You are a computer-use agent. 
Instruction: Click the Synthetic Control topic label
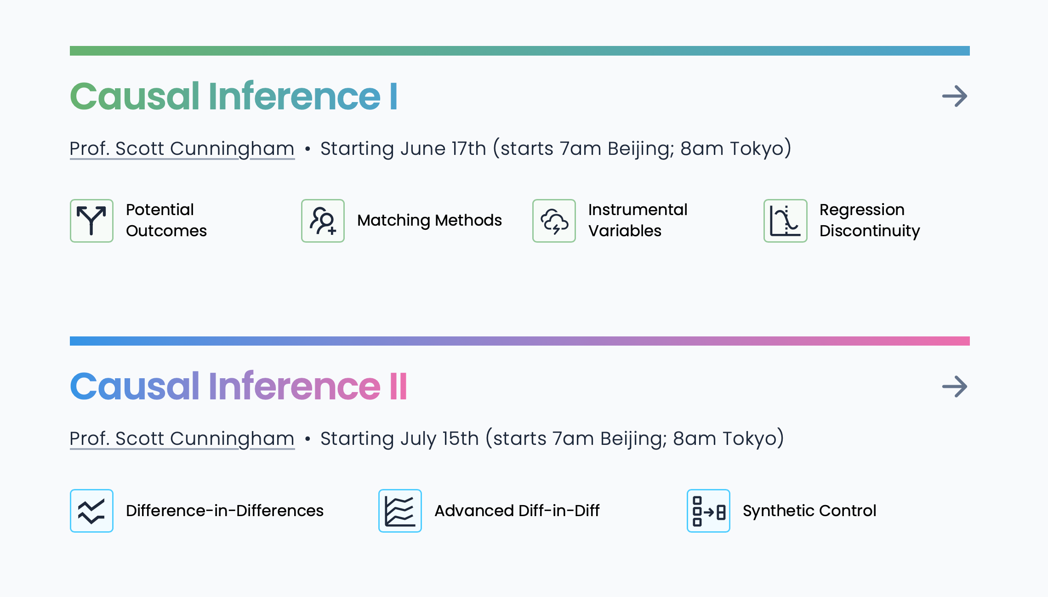click(x=810, y=511)
